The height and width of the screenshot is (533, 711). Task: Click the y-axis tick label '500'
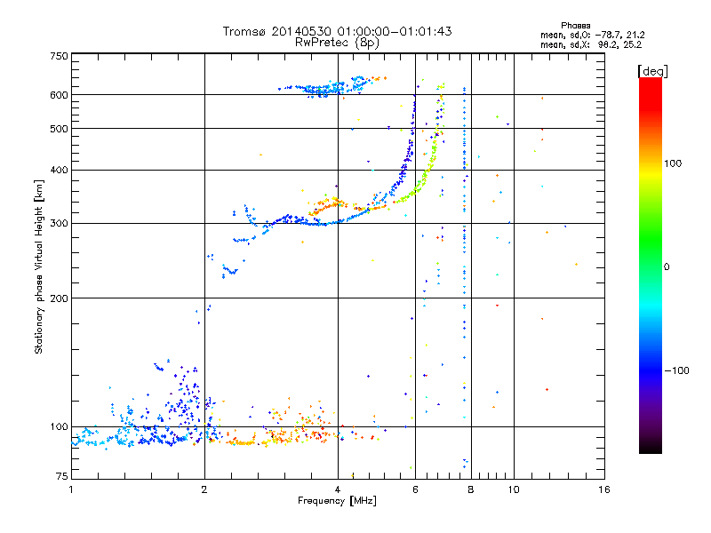[x=59, y=129]
